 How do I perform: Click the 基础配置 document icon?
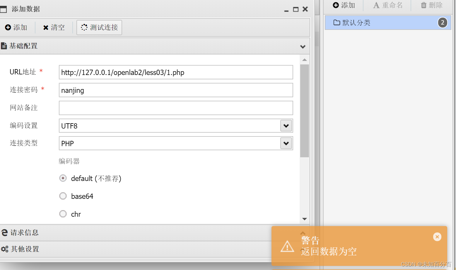point(4,46)
